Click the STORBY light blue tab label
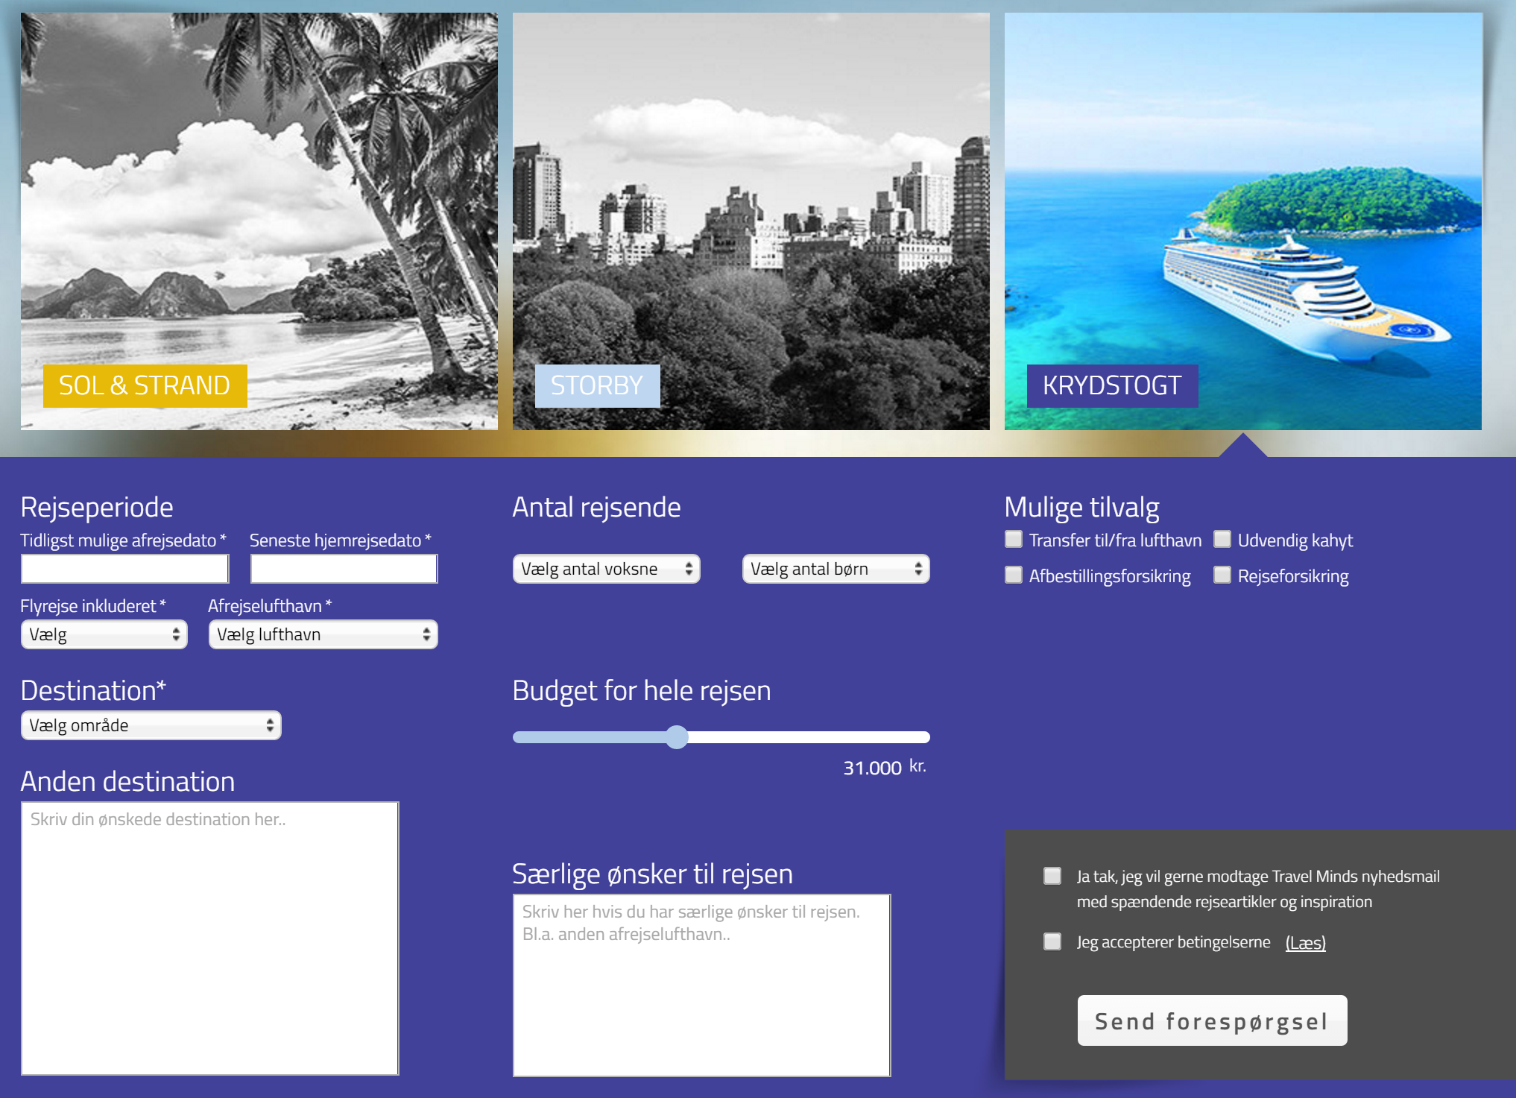This screenshot has width=1516, height=1098. pos(597,386)
